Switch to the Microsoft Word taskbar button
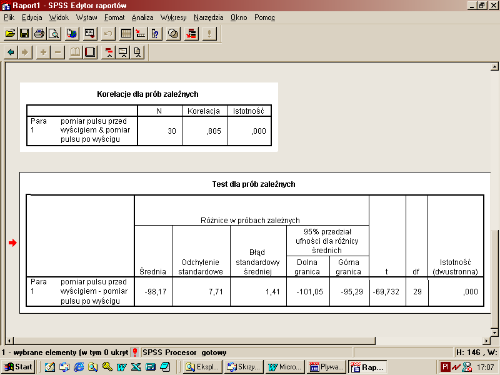This screenshot has width=500, height=375. [284, 367]
